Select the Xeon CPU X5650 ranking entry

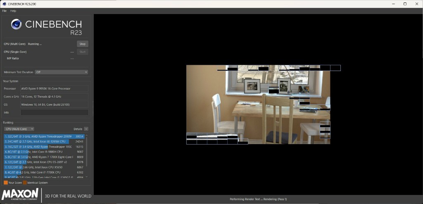tap(44, 167)
